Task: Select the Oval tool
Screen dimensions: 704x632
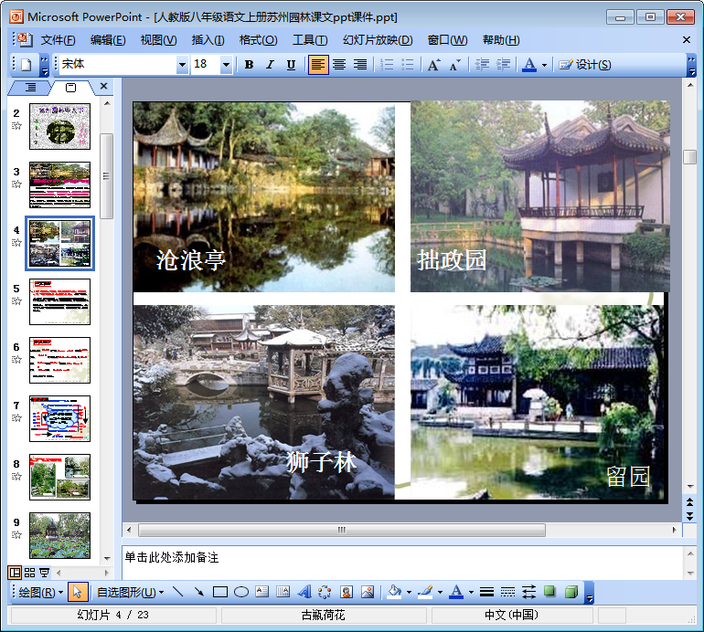Action: coord(241,593)
